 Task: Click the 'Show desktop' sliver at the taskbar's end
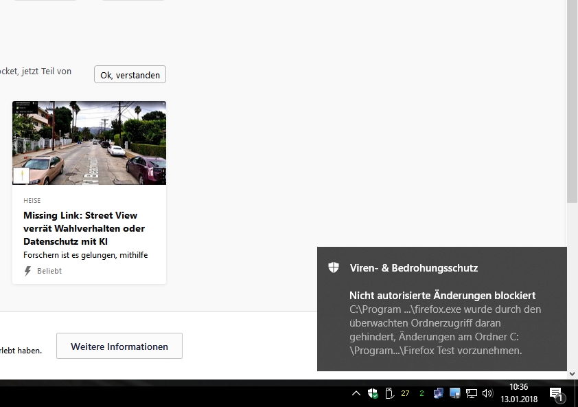pos(576,393)
